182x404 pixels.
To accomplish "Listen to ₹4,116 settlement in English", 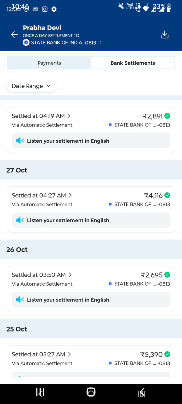I will point(68,220).
